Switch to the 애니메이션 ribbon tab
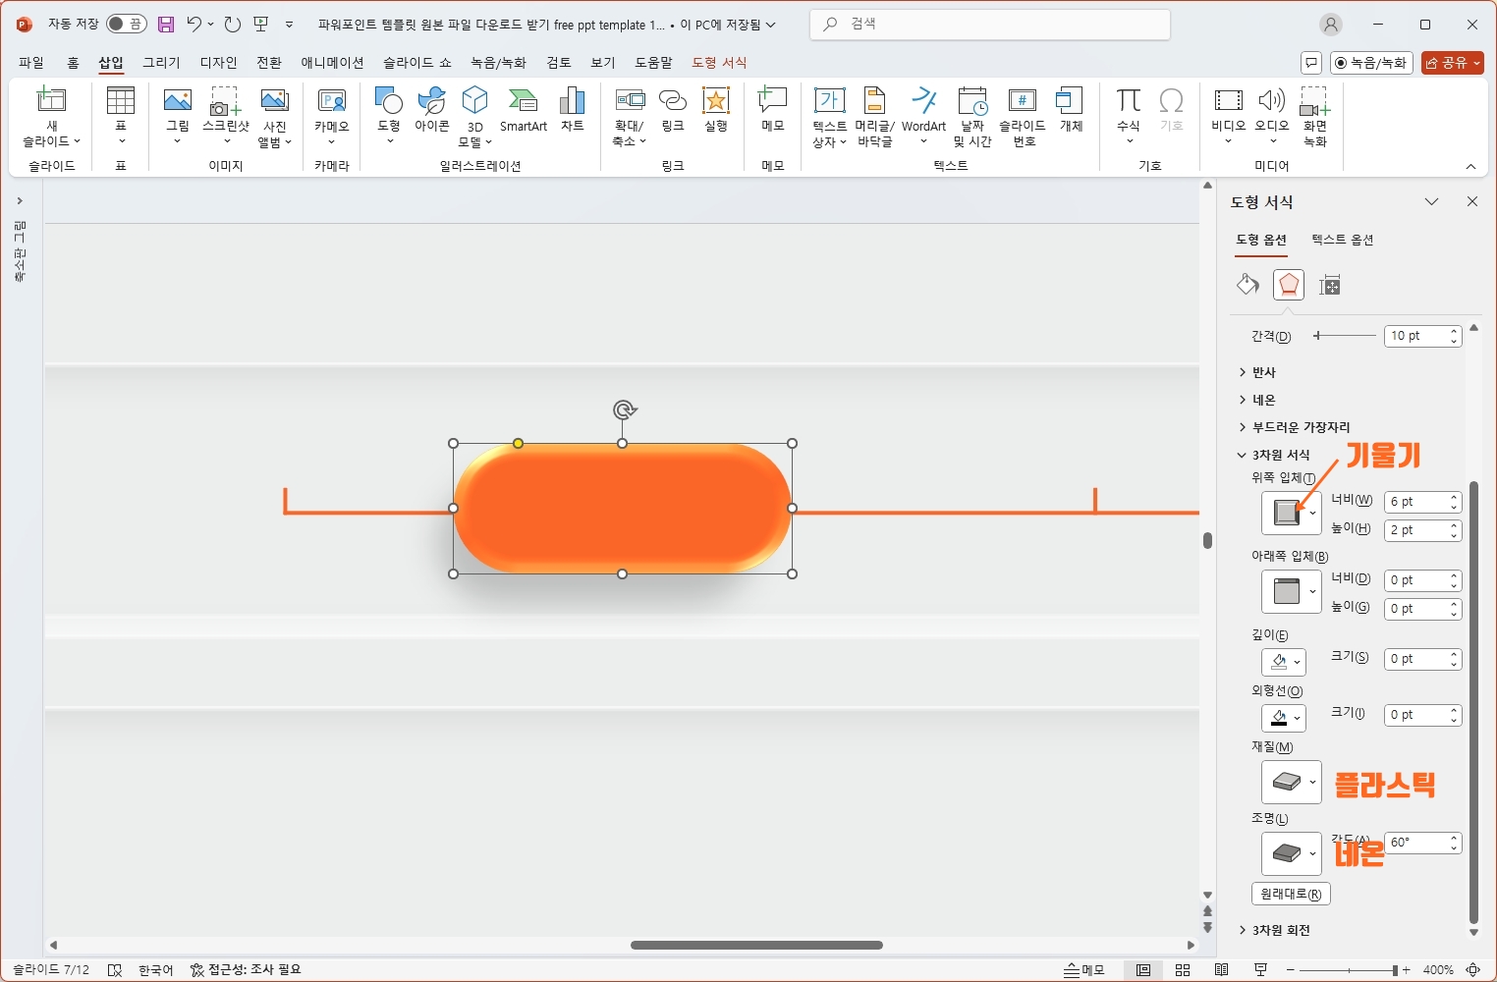This screenshot has width=1497, height=982. [332, 62]
